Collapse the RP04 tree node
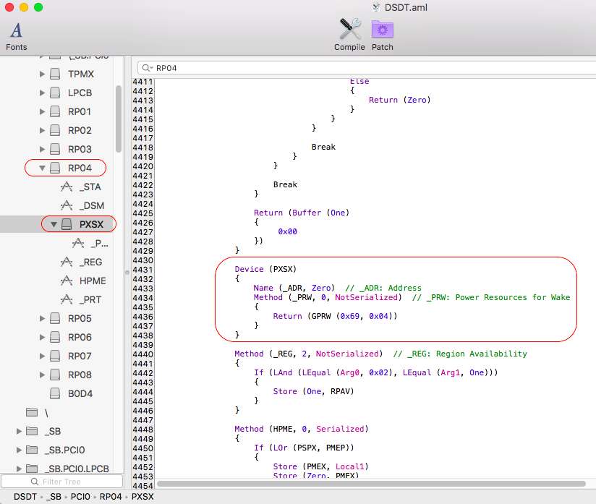Image resolution: width=596 pixels, height=504 pixels. click(42, 168)
